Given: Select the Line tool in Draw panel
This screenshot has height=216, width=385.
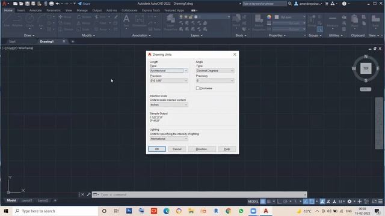Looking at the screenshot, I should pyautogui.click(x=7, y=20).
